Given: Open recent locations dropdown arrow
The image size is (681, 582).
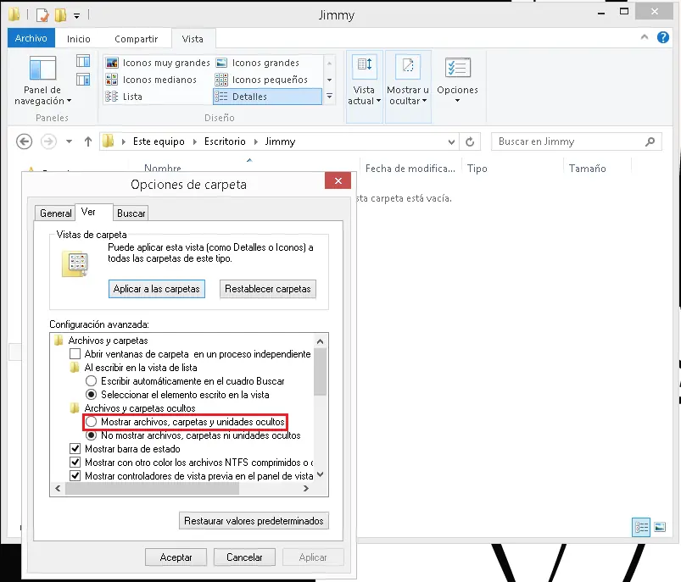Looking at the screenshot, I should point(69,141).
